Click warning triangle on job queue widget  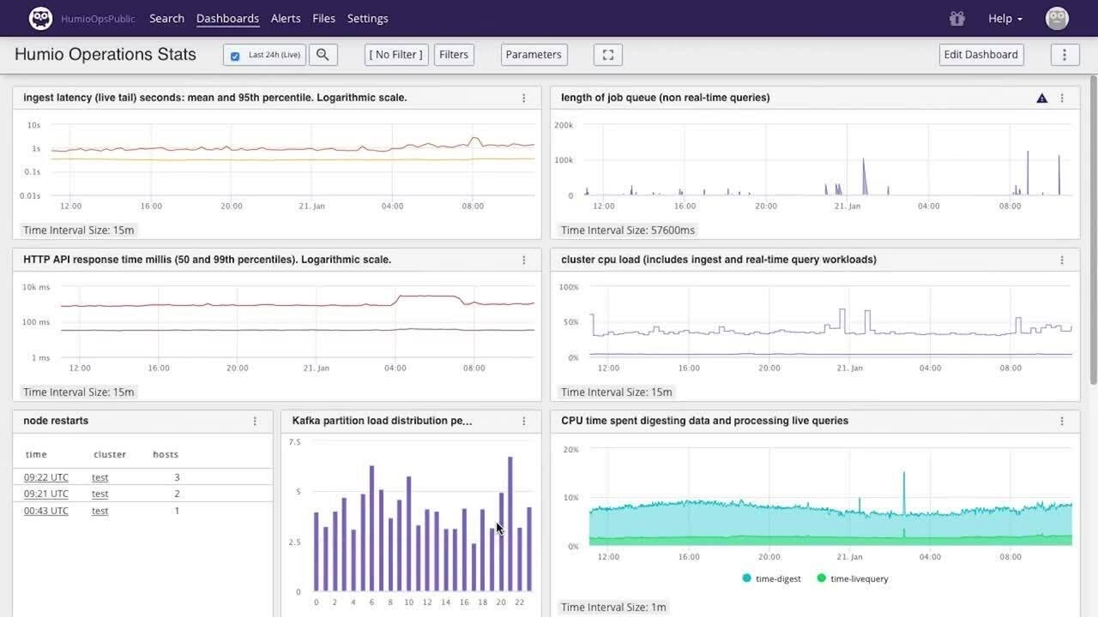[x=1041, y=99]
